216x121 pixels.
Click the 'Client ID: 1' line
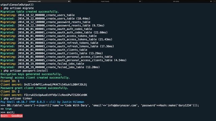click(x=10, y=81)
